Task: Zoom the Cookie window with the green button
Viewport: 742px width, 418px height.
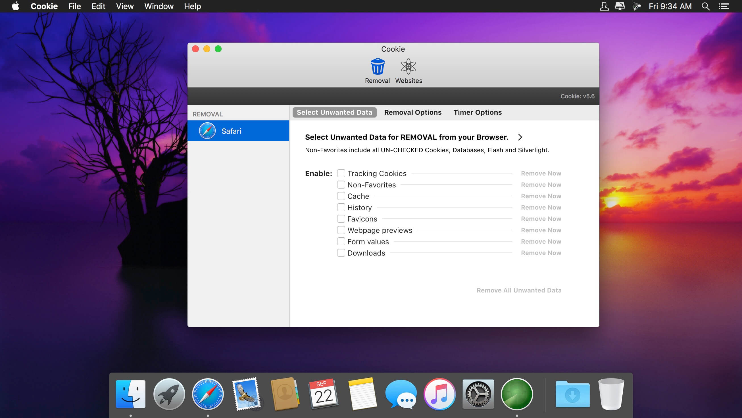Action: (x=218, y=49)
